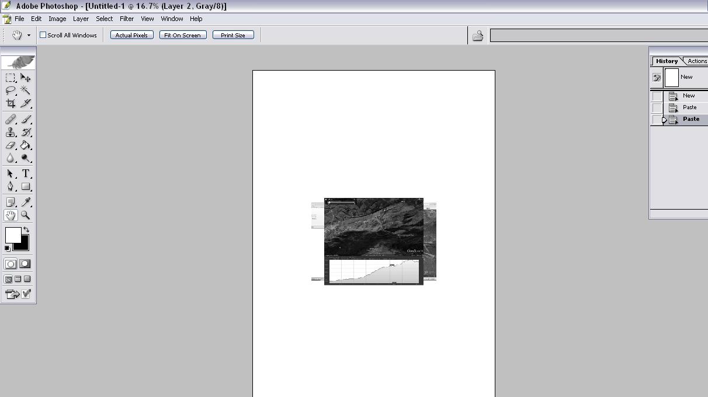Image resolution: width=708 pixels, height=397 pixels.
Task: Open the Edit menu
Action: coord(36,19)
